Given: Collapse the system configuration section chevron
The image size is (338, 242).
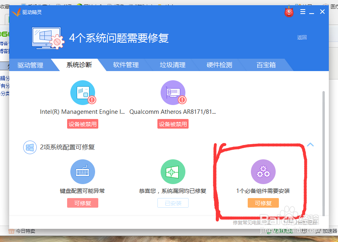Looking at the screenshot, I should (x=310, y=145).
